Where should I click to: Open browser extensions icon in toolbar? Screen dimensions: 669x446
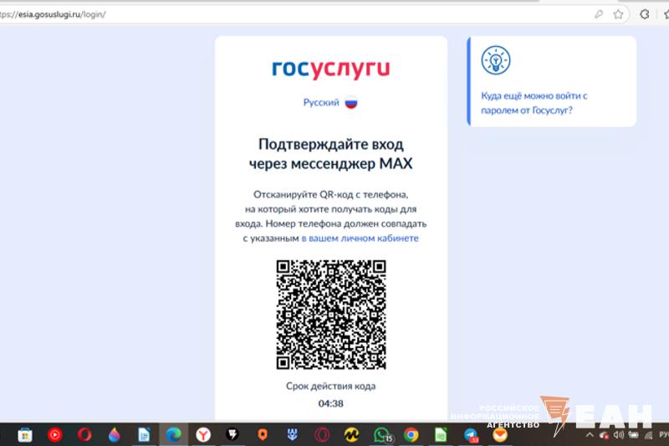[x=645, y=15]
